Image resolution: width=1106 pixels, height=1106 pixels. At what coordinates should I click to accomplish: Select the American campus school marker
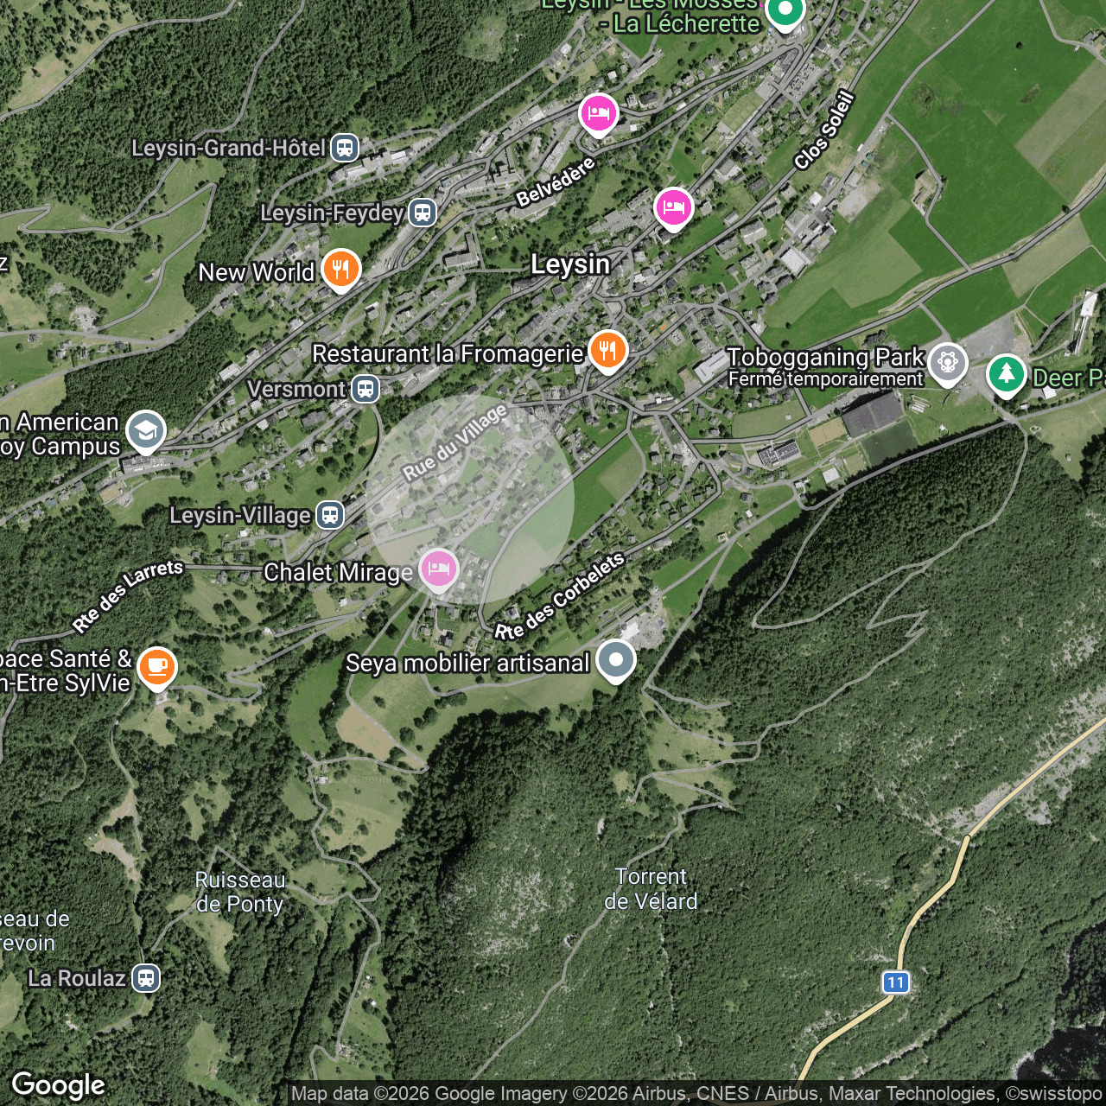pos(145,430)
